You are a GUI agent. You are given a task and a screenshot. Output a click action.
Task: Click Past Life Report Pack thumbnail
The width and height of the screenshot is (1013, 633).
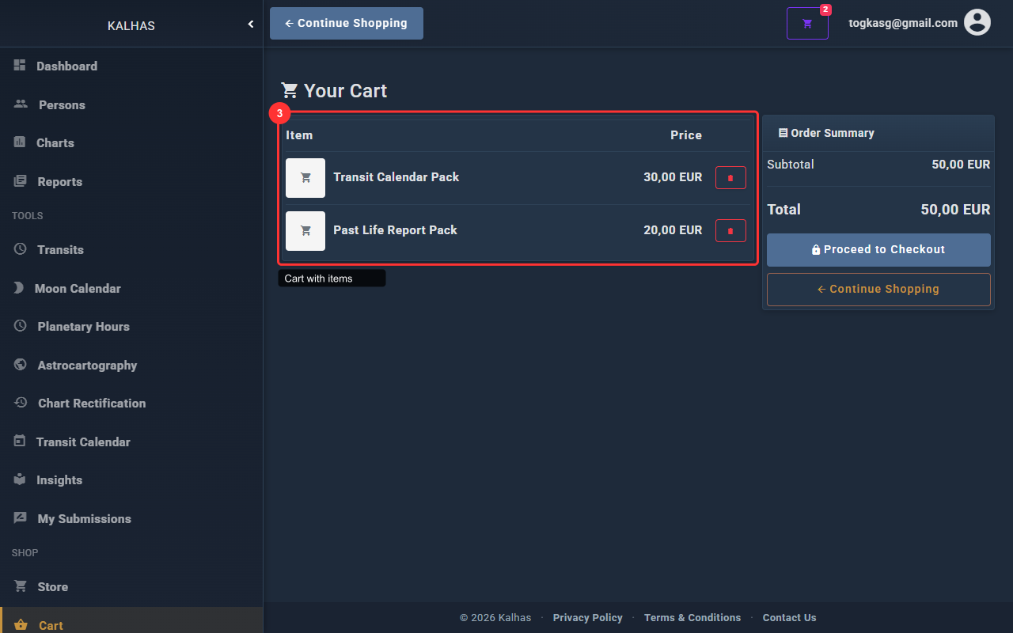(305, 231)
